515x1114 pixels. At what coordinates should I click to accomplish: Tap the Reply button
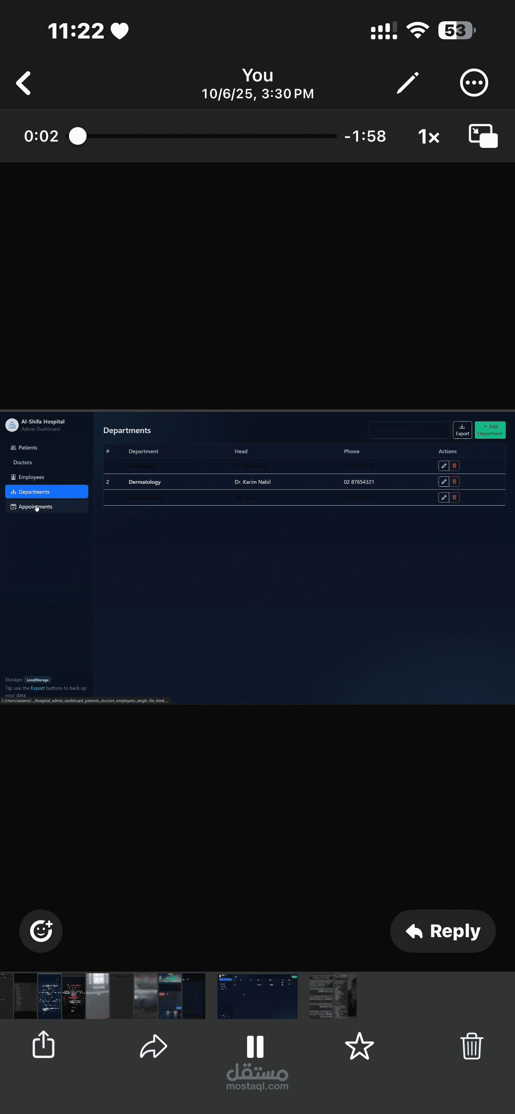pyautogui.click(x=443, y=931)
